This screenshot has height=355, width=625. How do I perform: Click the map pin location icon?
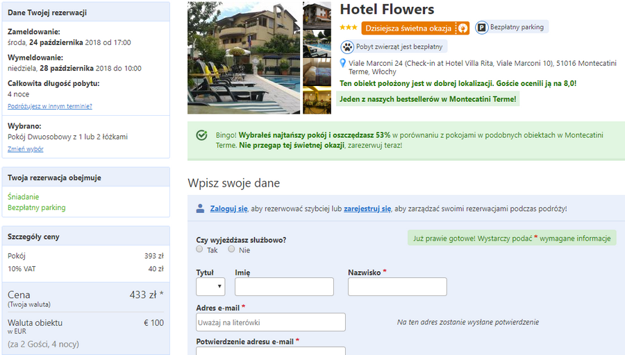pyautogui.click(x=342, y=63)
